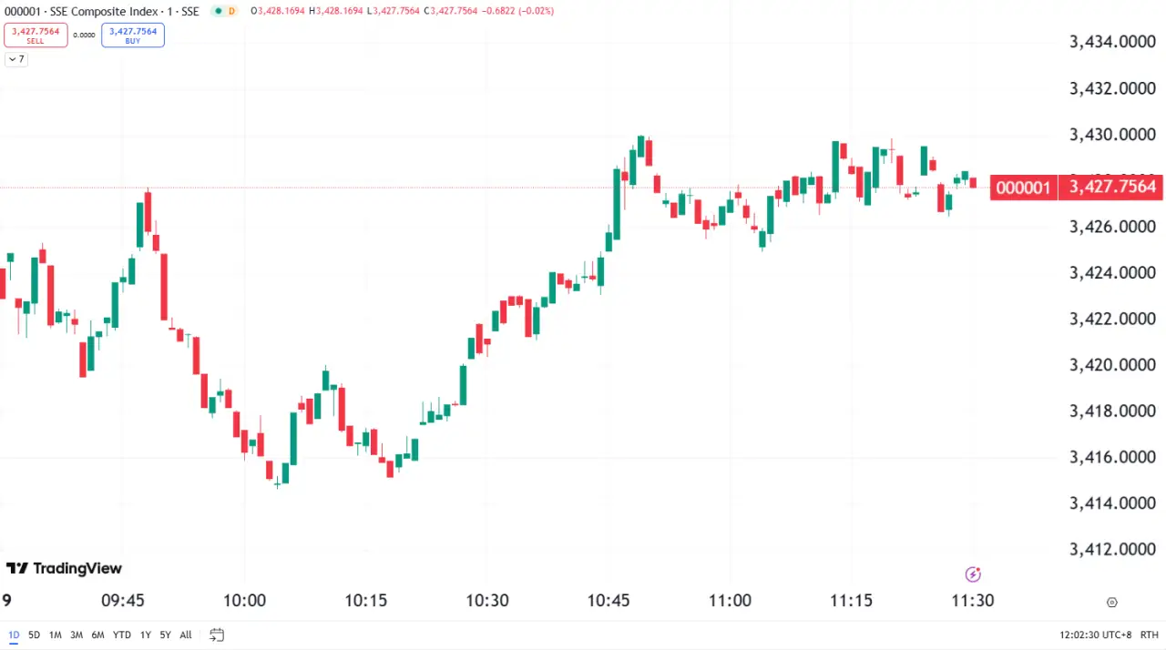Open the 12:02:30 UTC+8 timezone menu

click(1093, 635)
